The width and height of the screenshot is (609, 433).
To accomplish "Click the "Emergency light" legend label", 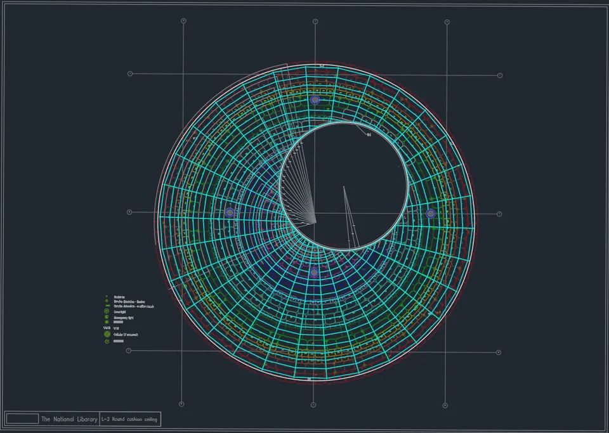I will pos(124,318).
